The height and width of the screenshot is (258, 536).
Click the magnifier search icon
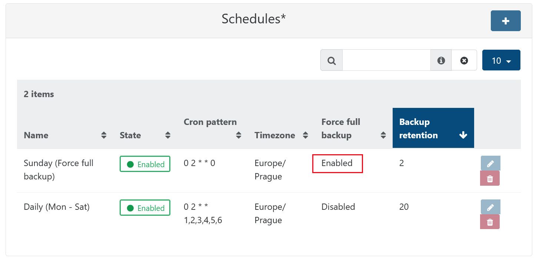pos(332,60)
